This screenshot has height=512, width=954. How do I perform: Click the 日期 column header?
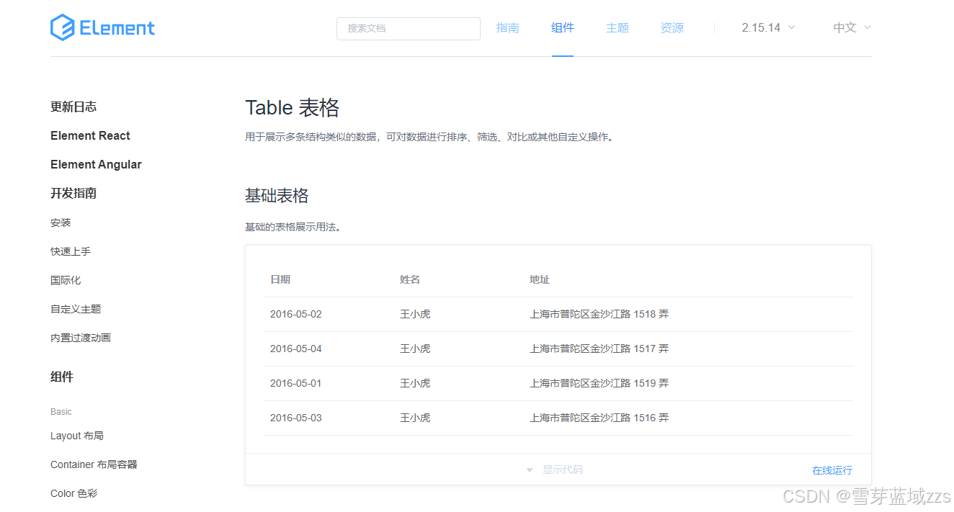pyautogui.click(x=280, y=279)
